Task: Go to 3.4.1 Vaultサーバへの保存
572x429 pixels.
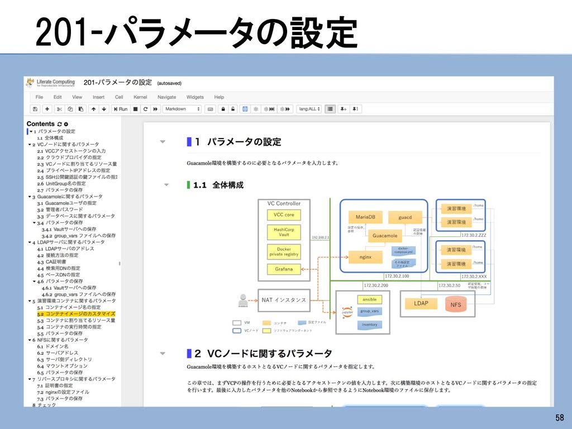Action: (69, 229)
